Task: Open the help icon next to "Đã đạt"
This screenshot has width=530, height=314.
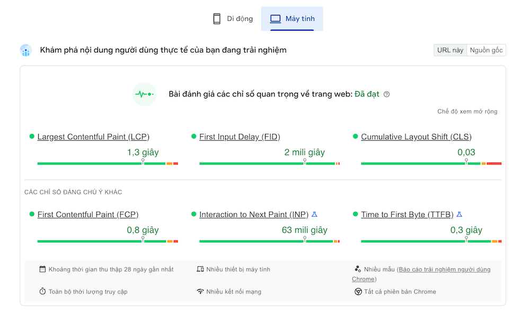Action: tap(386, 94)
